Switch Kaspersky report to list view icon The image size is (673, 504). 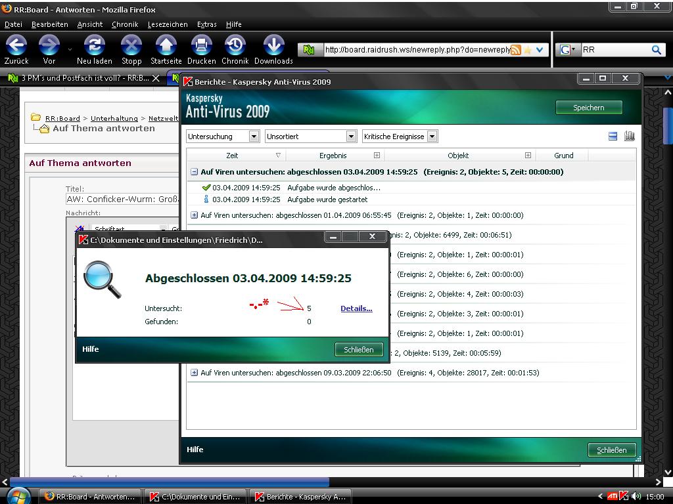613,136
